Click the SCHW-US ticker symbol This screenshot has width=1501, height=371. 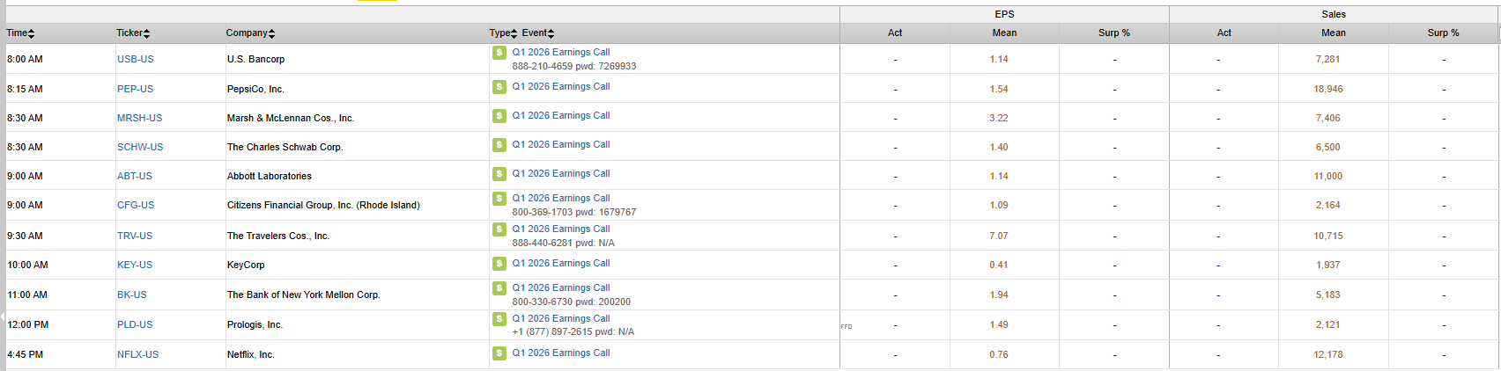[x=140, y=148]
